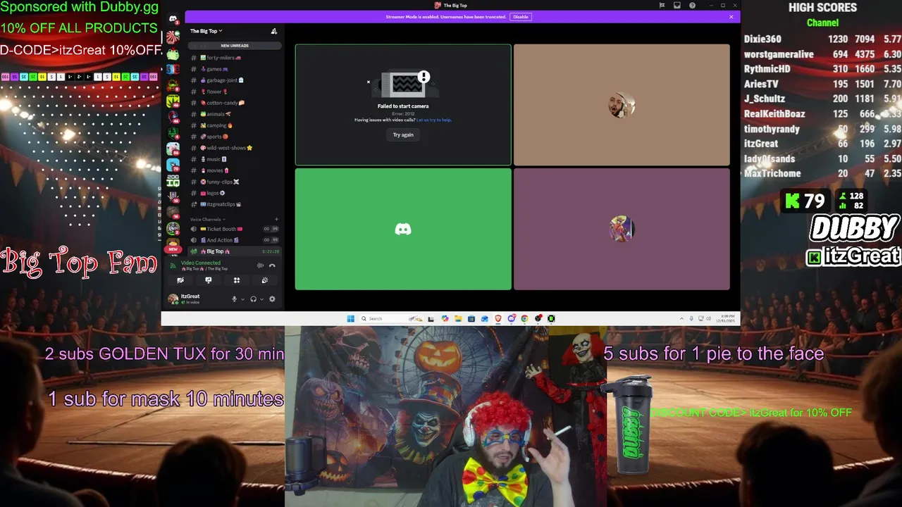
Task: Join the And Action voice channel
Action: pyautogui.click(x=234, y=240)
